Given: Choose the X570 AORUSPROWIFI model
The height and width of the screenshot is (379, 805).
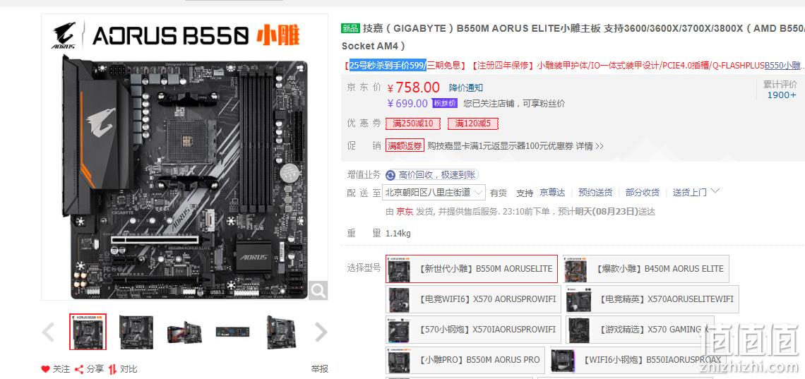Looking at the screenshot, I should 473,299.
